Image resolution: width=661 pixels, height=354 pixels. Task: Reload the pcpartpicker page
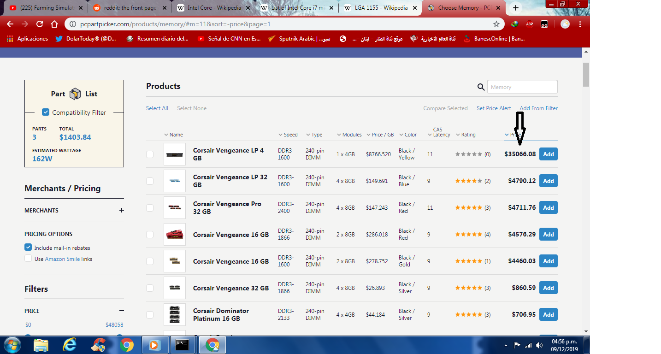point(40,24)
